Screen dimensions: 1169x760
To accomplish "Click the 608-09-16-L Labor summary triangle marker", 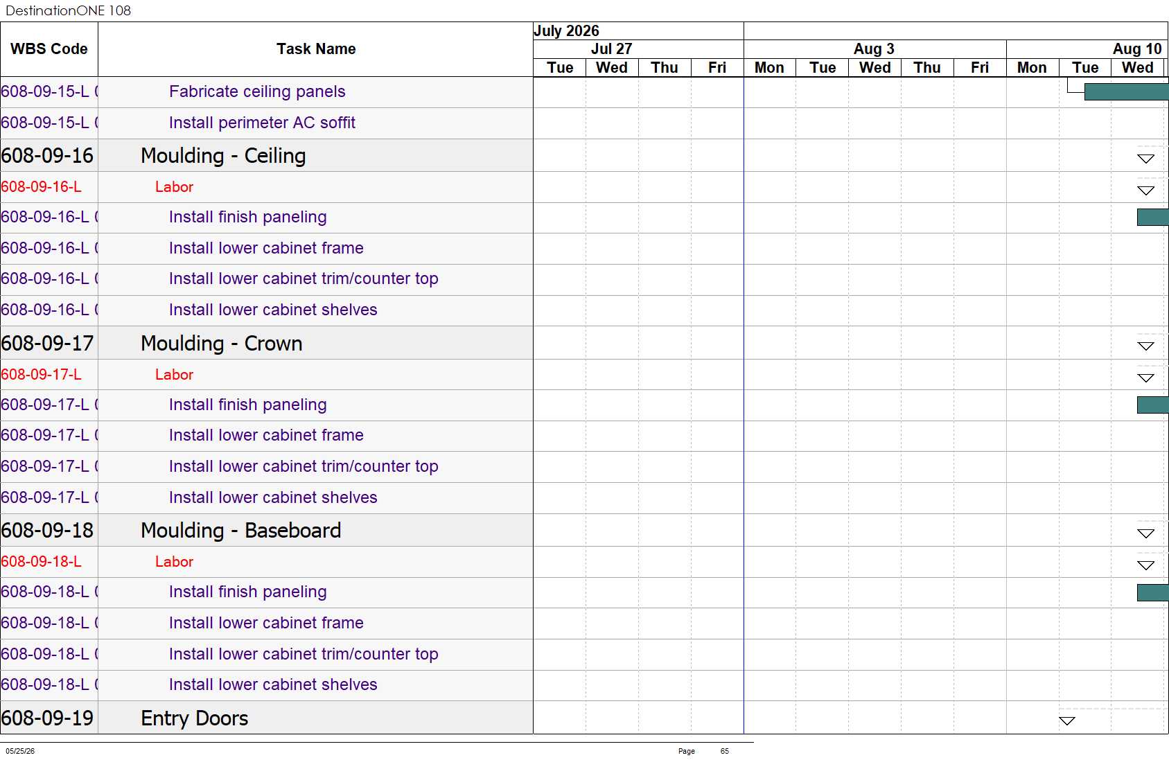I will pyautogui.click(x=1146, y=191).
